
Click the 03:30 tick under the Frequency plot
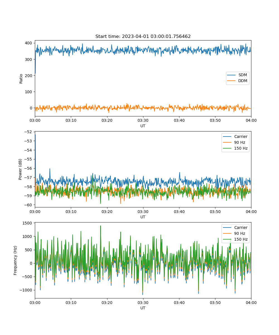[143, 302]
